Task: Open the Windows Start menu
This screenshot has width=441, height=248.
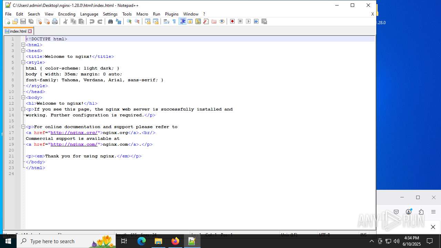Action: 8,241
